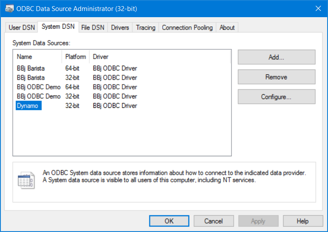328x232 pixels.
Task: Sort by the Name column header
Action: (x=37, y=57)
